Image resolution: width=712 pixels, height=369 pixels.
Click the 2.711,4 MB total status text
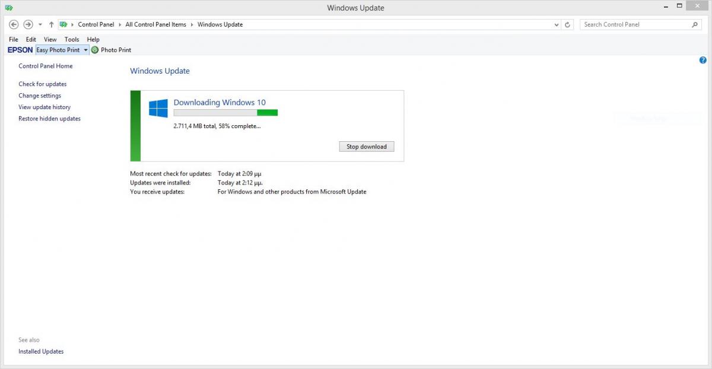pos(217,126)
